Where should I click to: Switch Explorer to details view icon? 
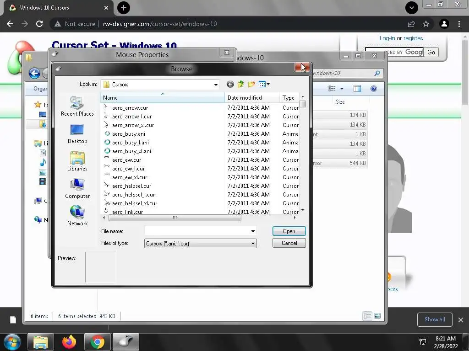tap(368, 316)
